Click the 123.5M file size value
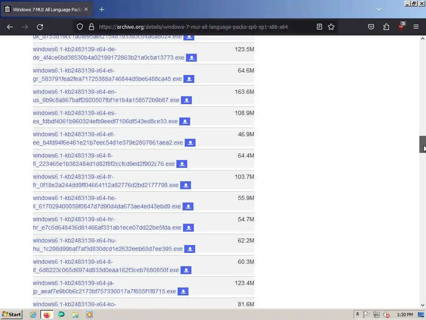Image resolution: width=426 pixels, height=320 pixels. [x=244, y=49]
